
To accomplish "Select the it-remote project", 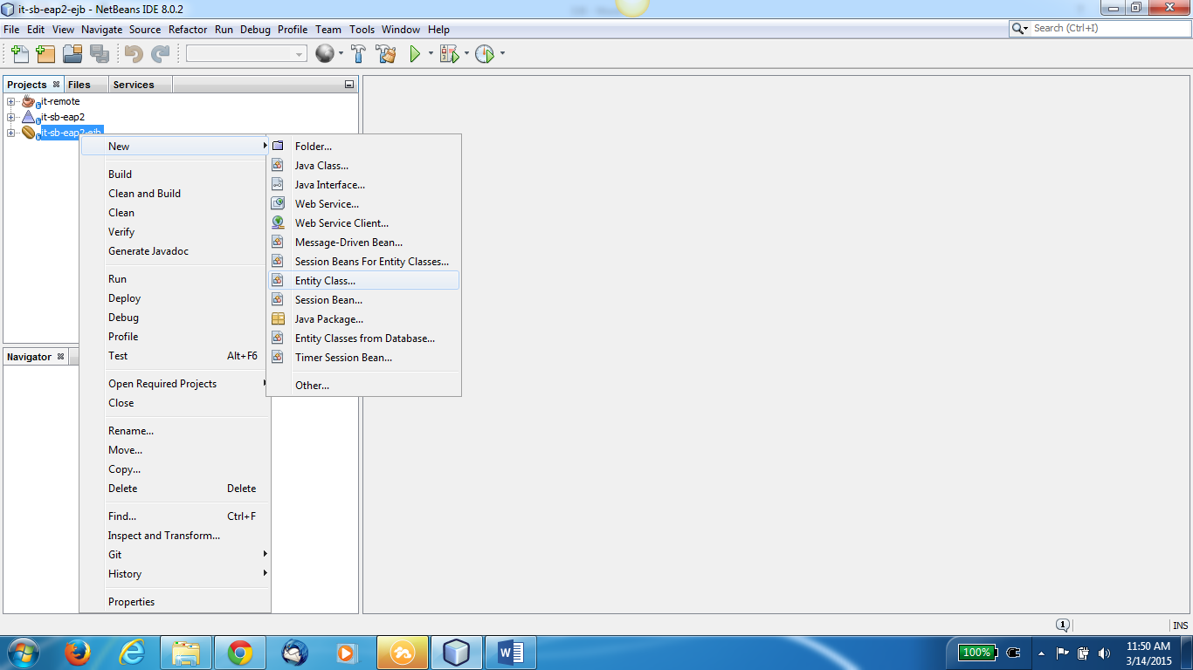I will (60, 101).
